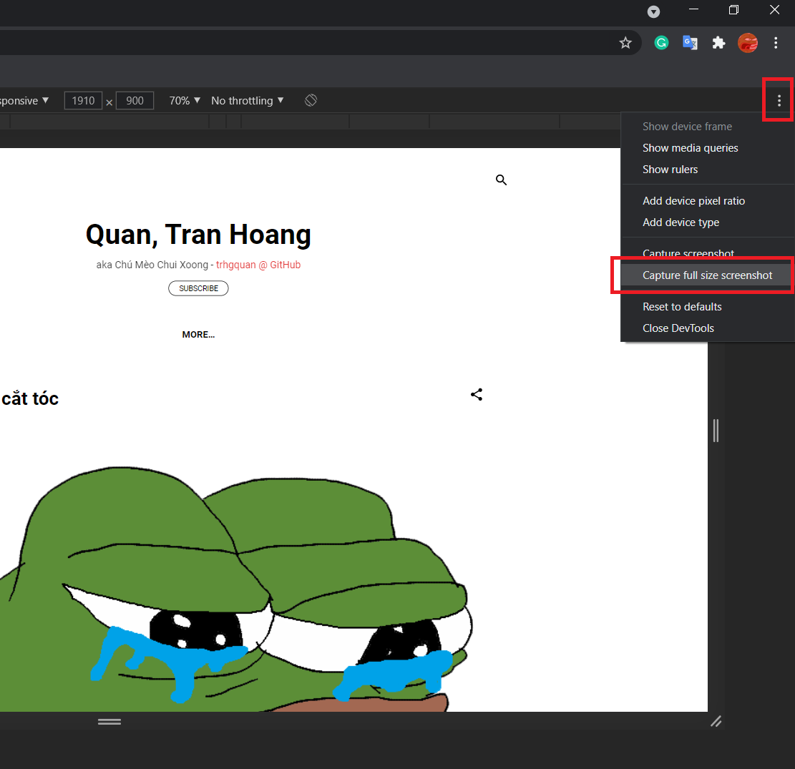The image size is (795, 769).
Task: Grab the right-side viewport resize handle
Action: [716, 431]
